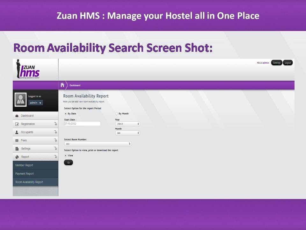Click the Fees money icon in sidebar
306x230 pixels.
(17, 141)
